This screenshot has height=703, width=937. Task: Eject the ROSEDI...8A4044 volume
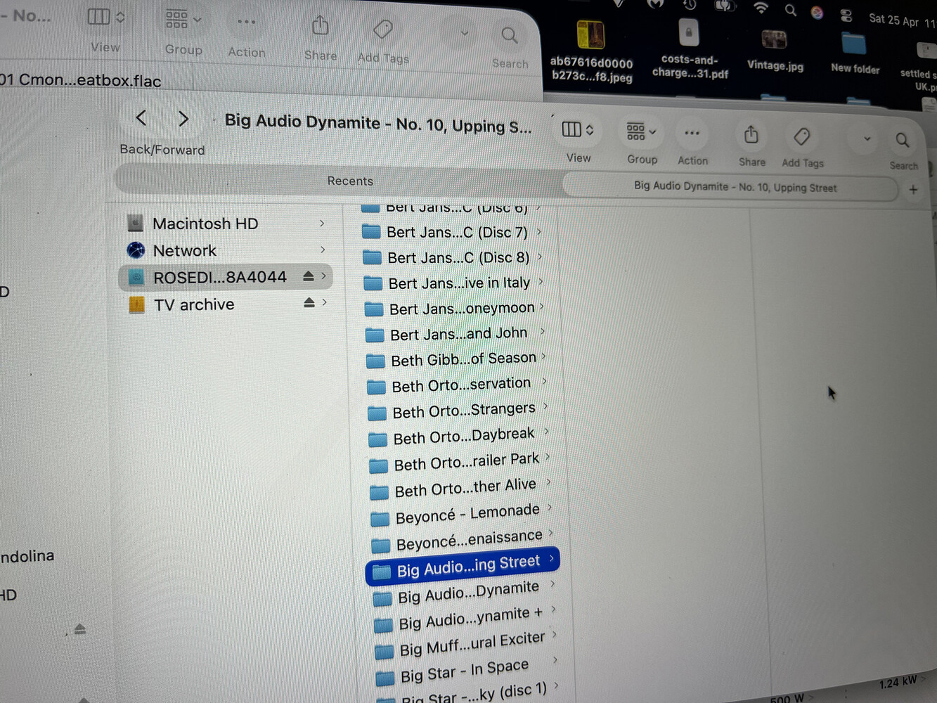pos(308,276)
